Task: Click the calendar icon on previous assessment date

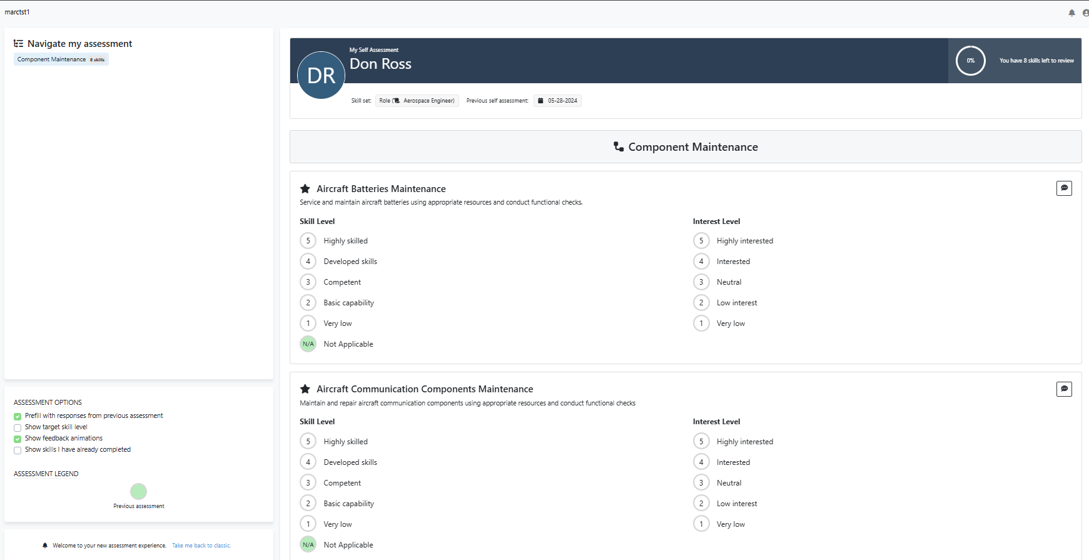Action: tap(540, 101)
